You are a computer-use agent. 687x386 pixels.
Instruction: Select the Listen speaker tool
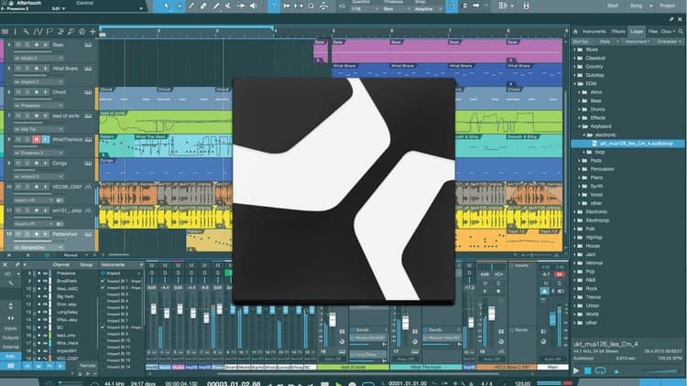click(253, 6)
